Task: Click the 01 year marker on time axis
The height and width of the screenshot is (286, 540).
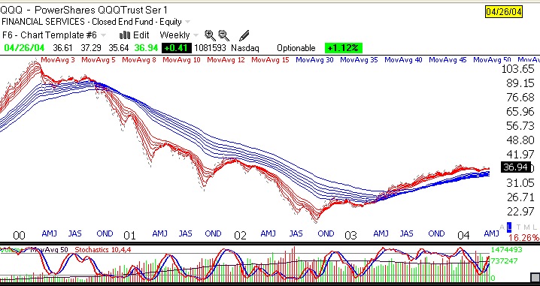Action: tap(129, 236)
